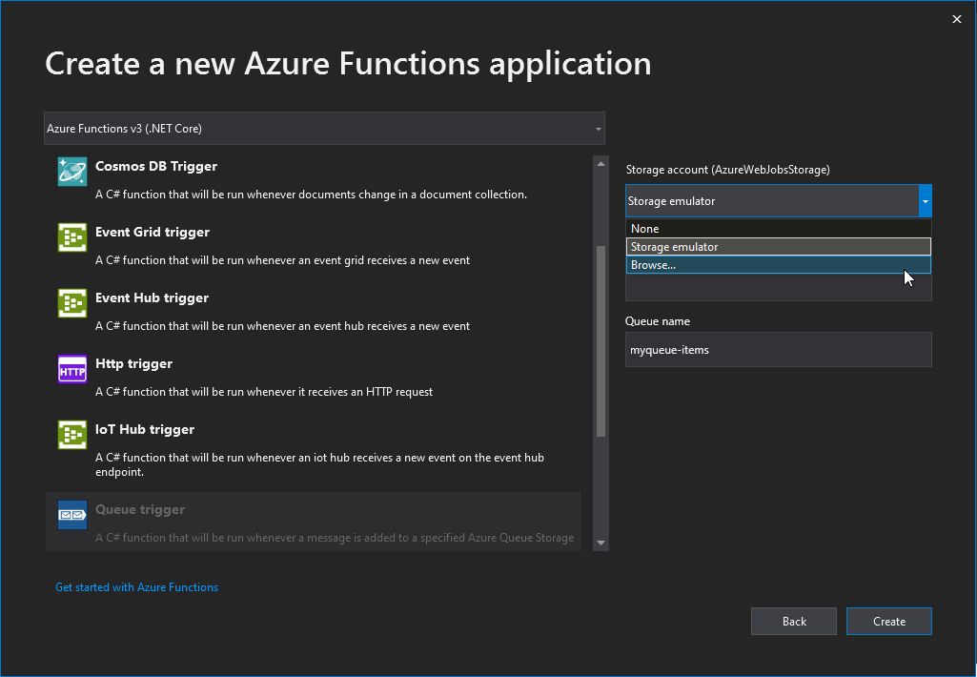The height and width of the screenshot is (677, 977).
Task: Click Back button
Action: [794, 622]
